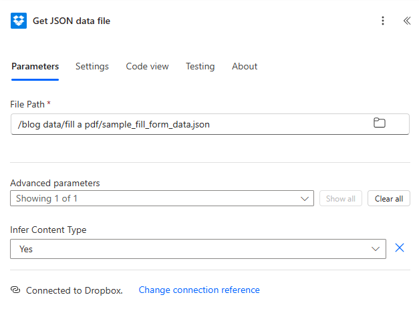This screenshot has height=319, width=419.
Task: Open the Infer Content Type dropdown
Action: (x=198, y=249)
